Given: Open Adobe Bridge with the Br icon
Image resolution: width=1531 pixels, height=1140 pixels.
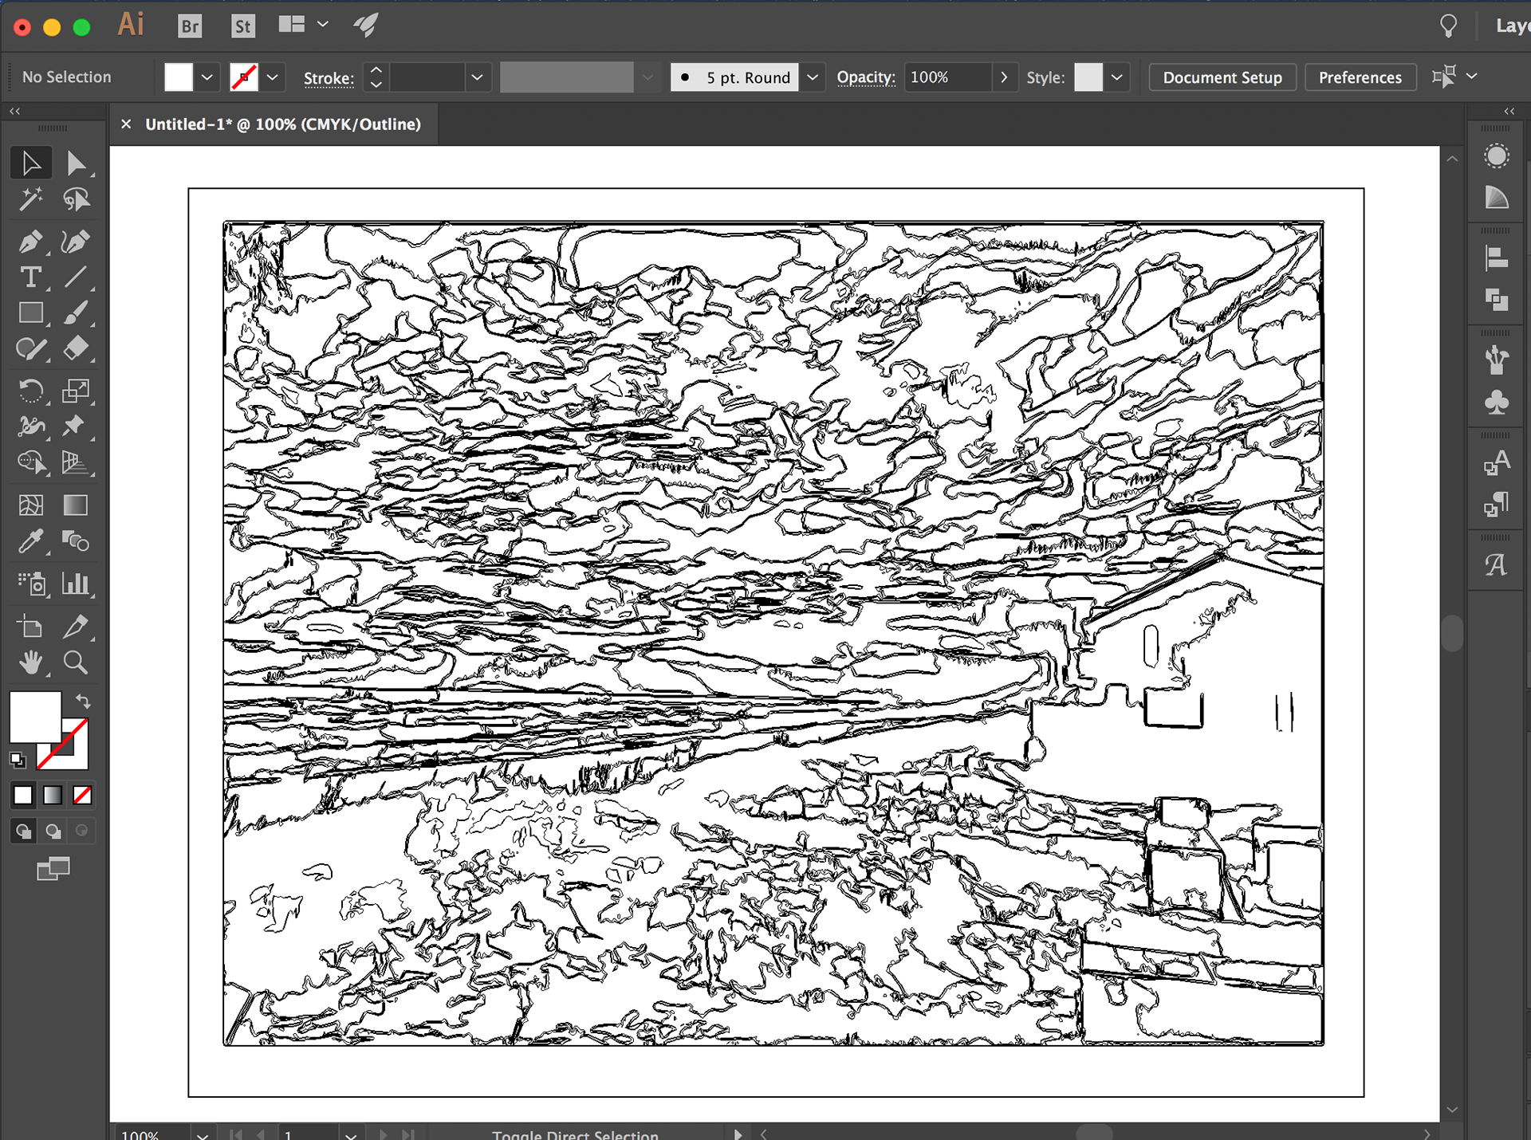Looking at the screenshot, I should click(190, 26).
